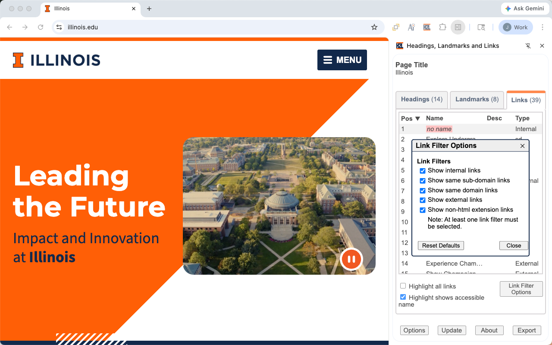Uncheck Show non-html extension links

(423, 210)
